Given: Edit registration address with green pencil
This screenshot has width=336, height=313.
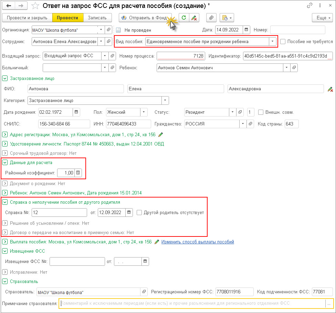Looking at the screenshot, I should tap(160, 135).
